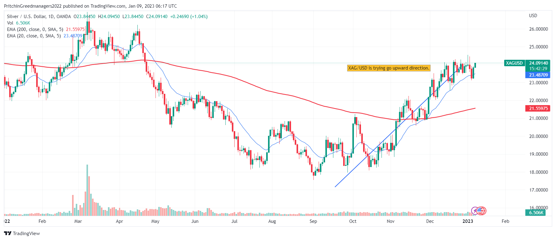556x240 pixels.
Task: Click the May label on time axis
Action: pos(155,221)
